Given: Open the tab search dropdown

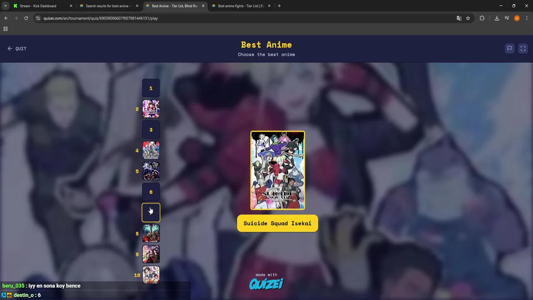Looking at the screenshot, I should point(5,6).
